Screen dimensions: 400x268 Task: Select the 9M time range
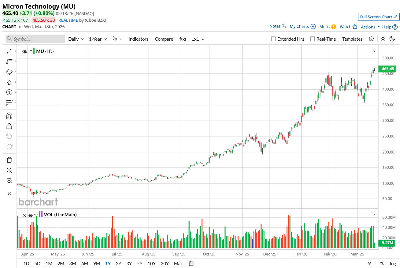[96, 264]
